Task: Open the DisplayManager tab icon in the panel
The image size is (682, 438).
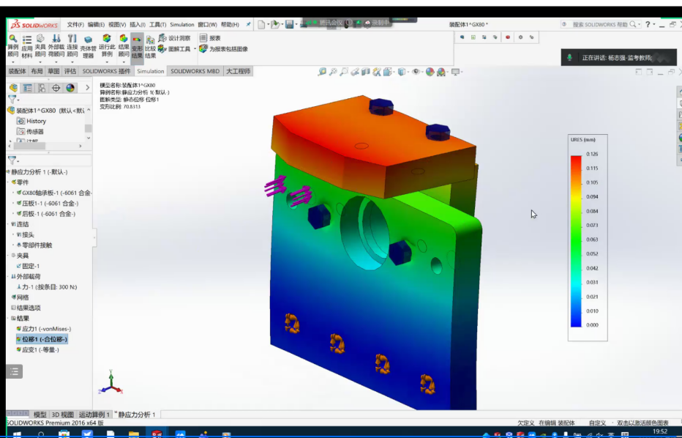Action: pyautogui.click(x=70, y=88)
